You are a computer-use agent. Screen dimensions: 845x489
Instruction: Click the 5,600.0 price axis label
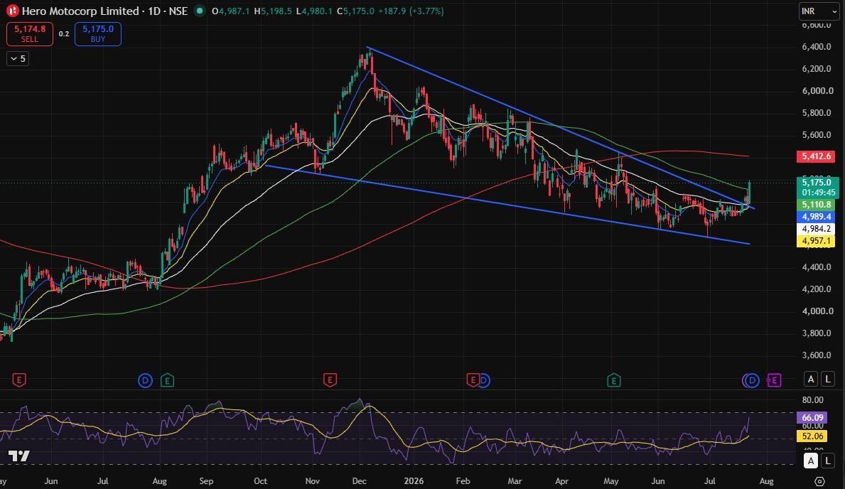pyautogui.click(x=817, y=135)
